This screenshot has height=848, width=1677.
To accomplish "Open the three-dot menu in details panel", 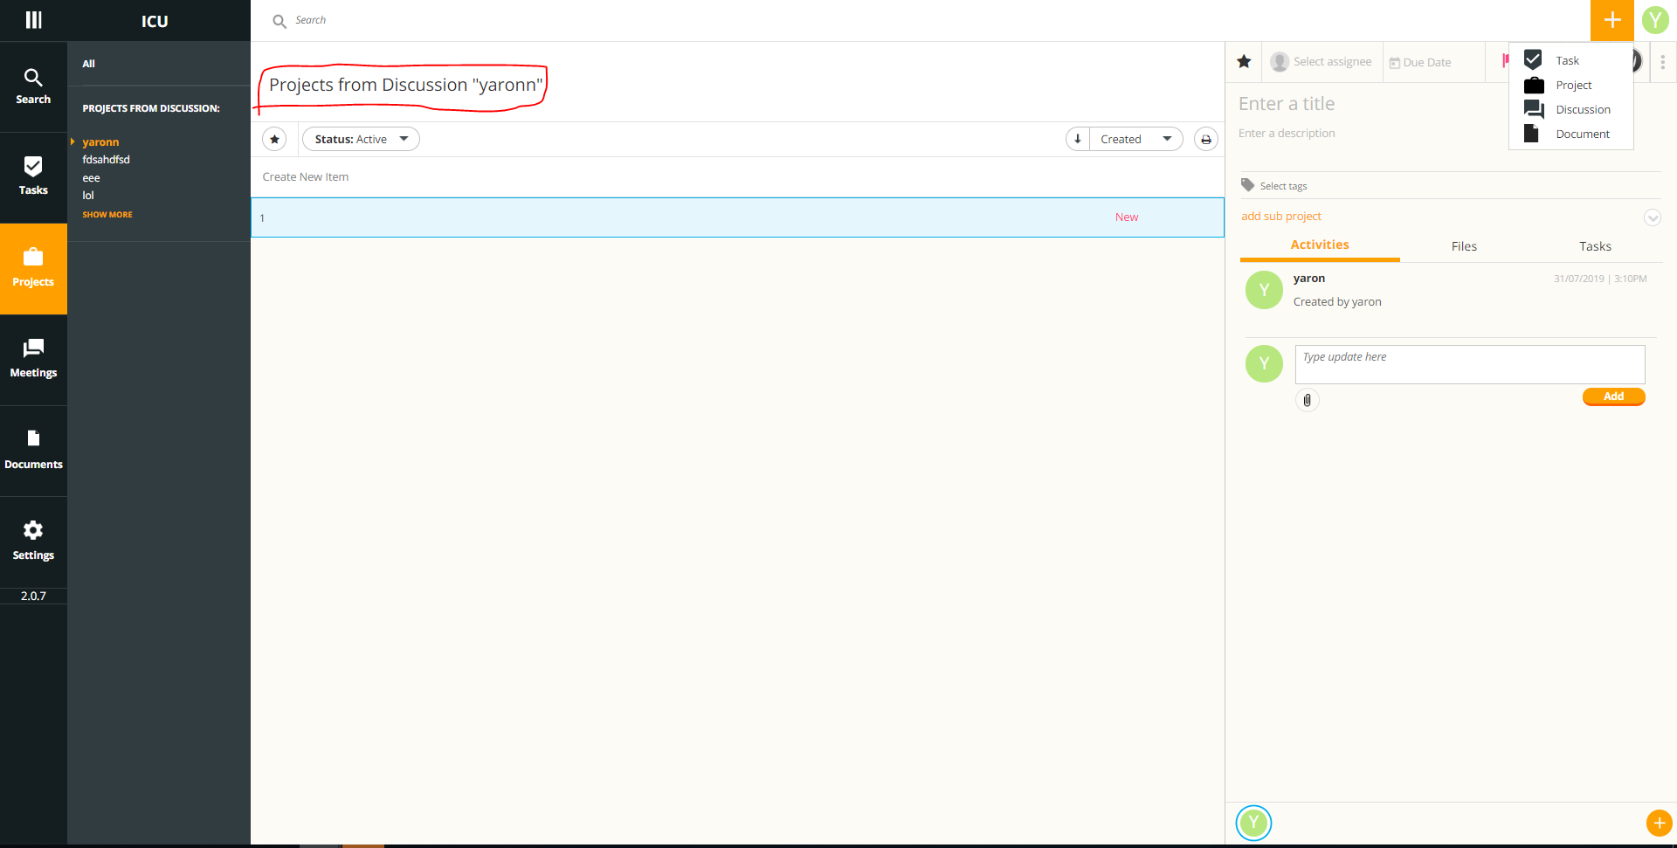I will (1663, 62).
